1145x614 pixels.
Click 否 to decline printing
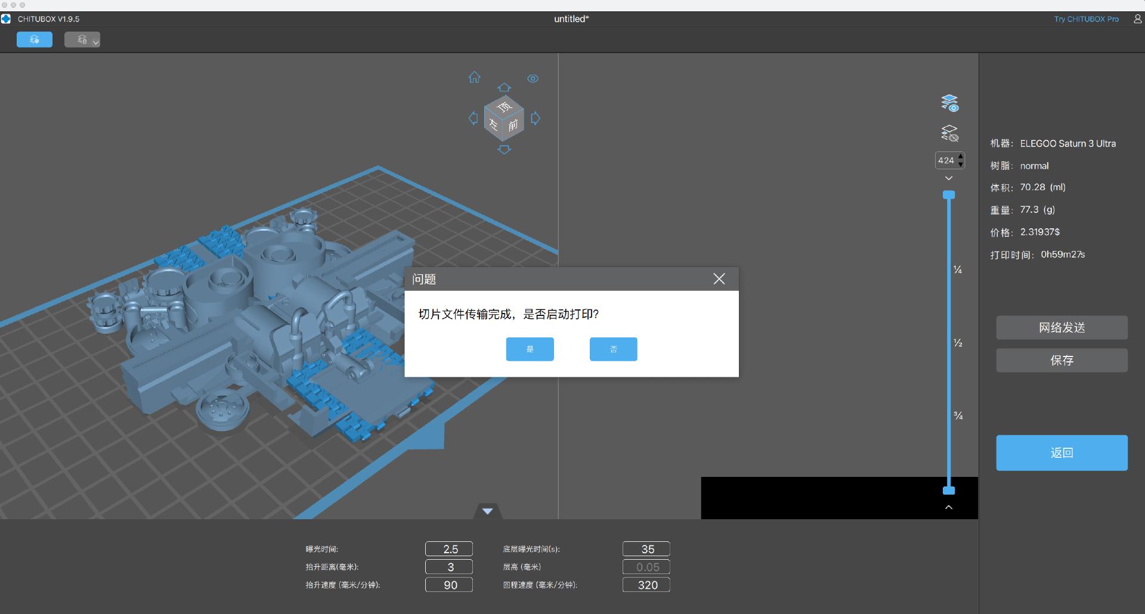[x=613, y=349]
